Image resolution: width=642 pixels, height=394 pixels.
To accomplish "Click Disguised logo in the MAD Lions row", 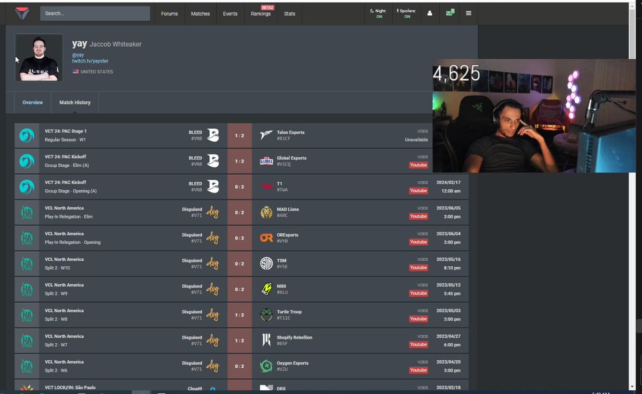I will tap(213, 213).
